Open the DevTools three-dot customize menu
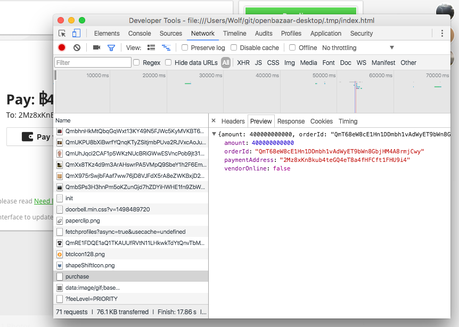This screenshot has width=459, height=327. pyautogui.click(x=442, y=34)
